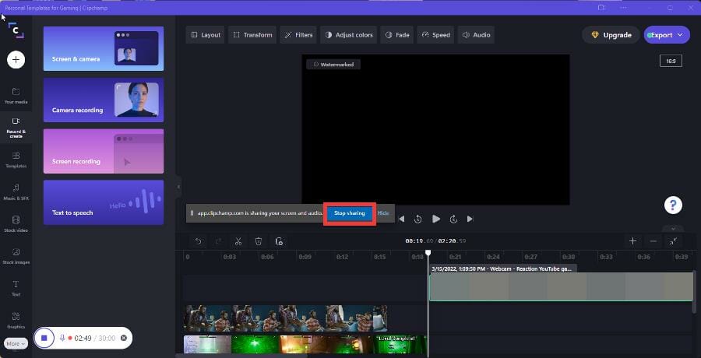Open the help question mark button
The image size is (701, 358).
(x=673, y=205)
